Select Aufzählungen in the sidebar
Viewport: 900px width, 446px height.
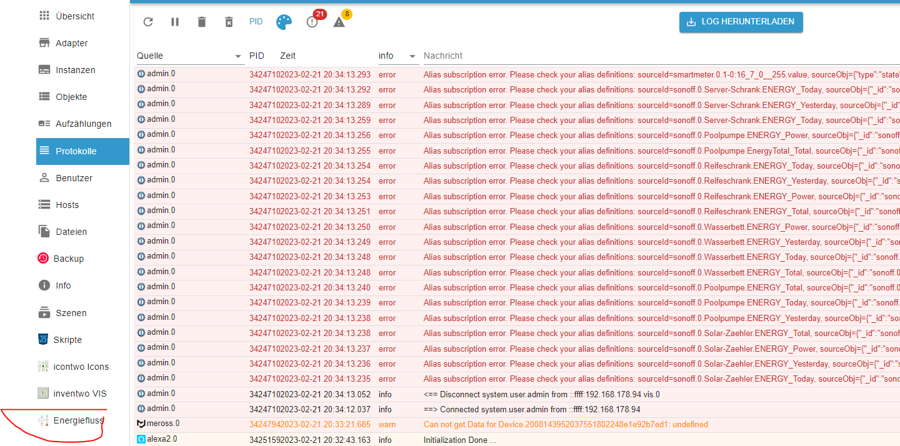click(x=82, y=124)
